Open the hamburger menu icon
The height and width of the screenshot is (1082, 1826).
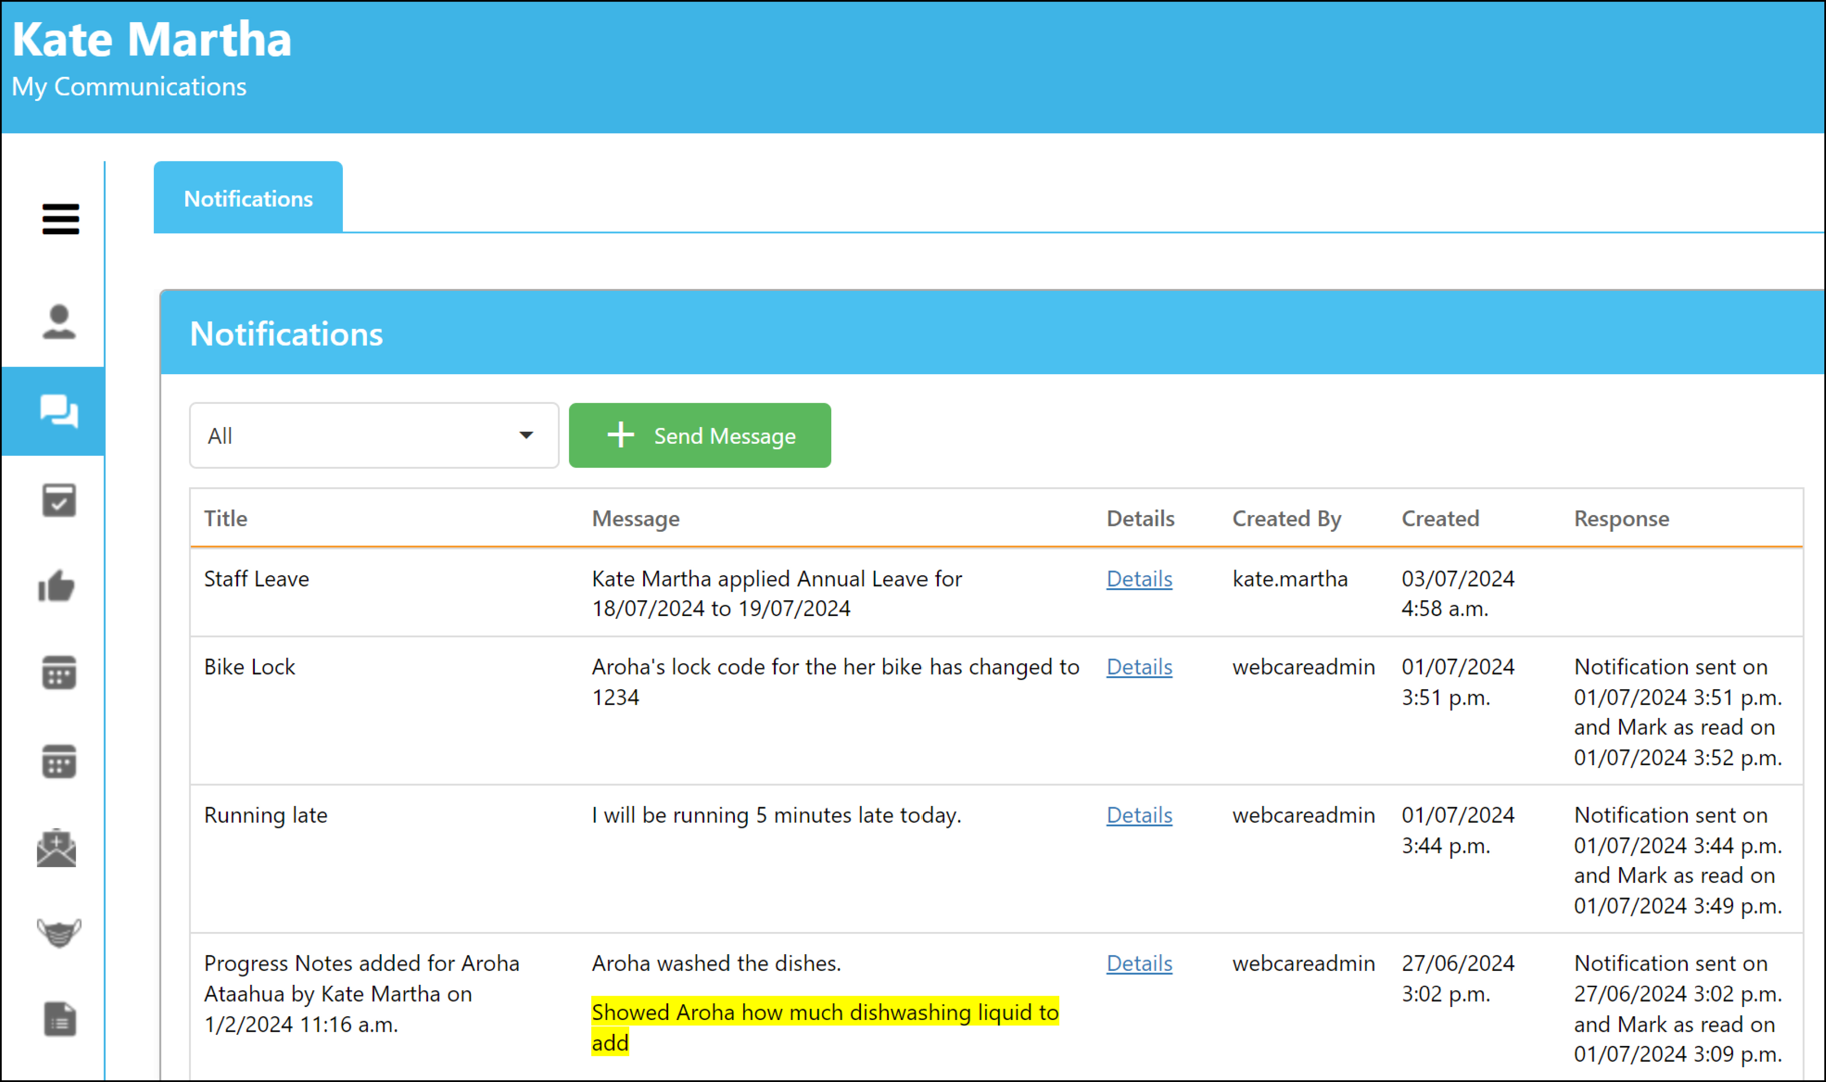pyautogui.click(x=60, y=219)
